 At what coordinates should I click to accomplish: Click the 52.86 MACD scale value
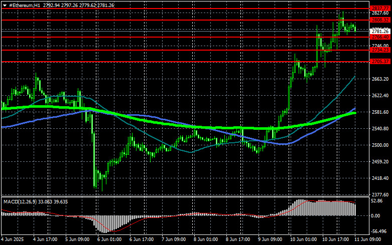pyautogui.click(x=377, y=201)
